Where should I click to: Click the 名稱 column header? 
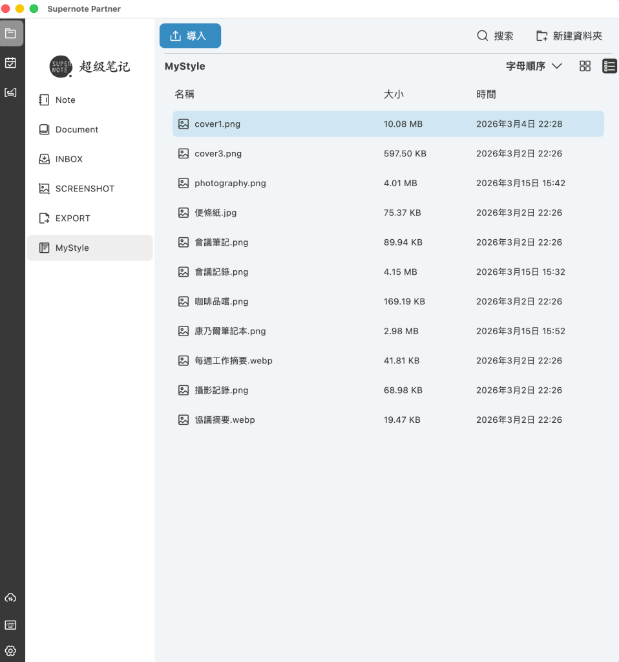(x=184, y=94)
